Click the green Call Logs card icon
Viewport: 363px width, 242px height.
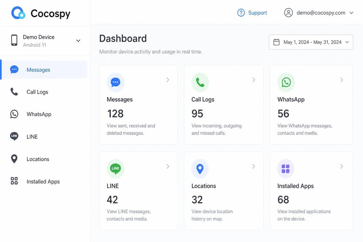[x=200, y=82]
